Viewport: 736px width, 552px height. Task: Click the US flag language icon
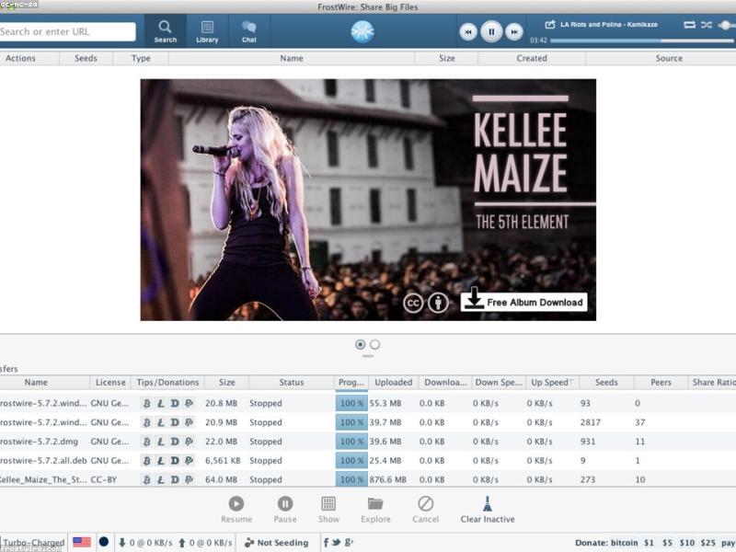coord(82,543)
